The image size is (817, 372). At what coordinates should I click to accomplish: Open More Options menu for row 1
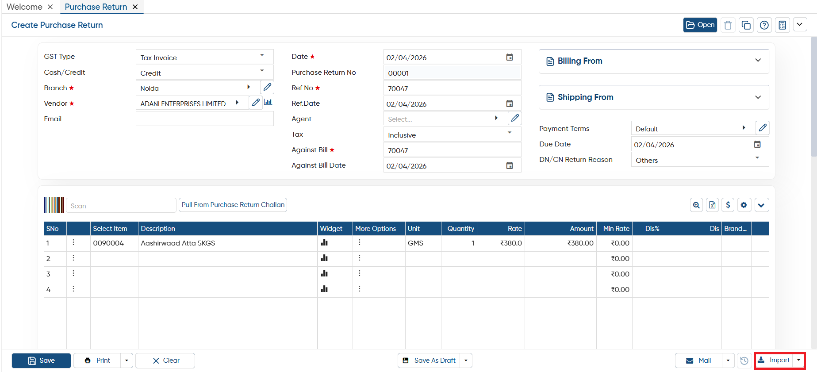point(360,242)
